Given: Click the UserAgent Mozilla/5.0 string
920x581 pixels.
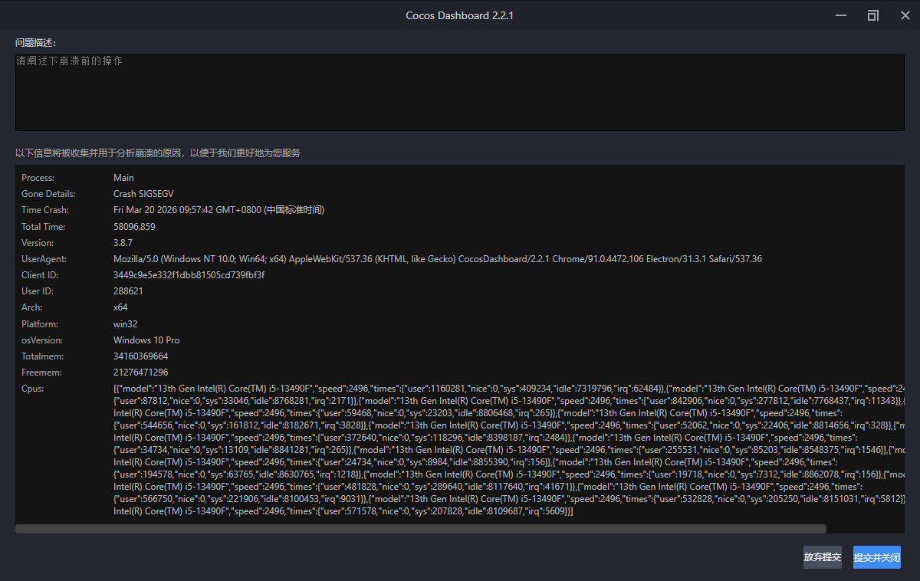Looking at the screenshot, I should [x=438, y=259].
